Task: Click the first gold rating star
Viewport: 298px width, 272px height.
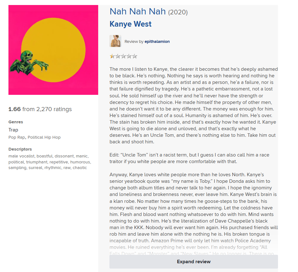Action: coord(112,56)
